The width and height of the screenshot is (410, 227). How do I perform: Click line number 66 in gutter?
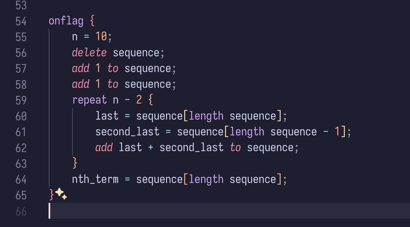pyautogui.click(x=21, y=212)
